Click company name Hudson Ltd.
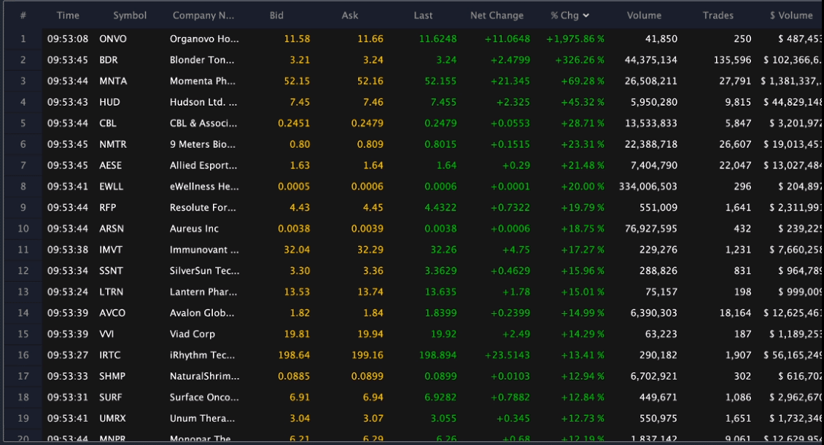824x445 pixels. click(203, 102)
